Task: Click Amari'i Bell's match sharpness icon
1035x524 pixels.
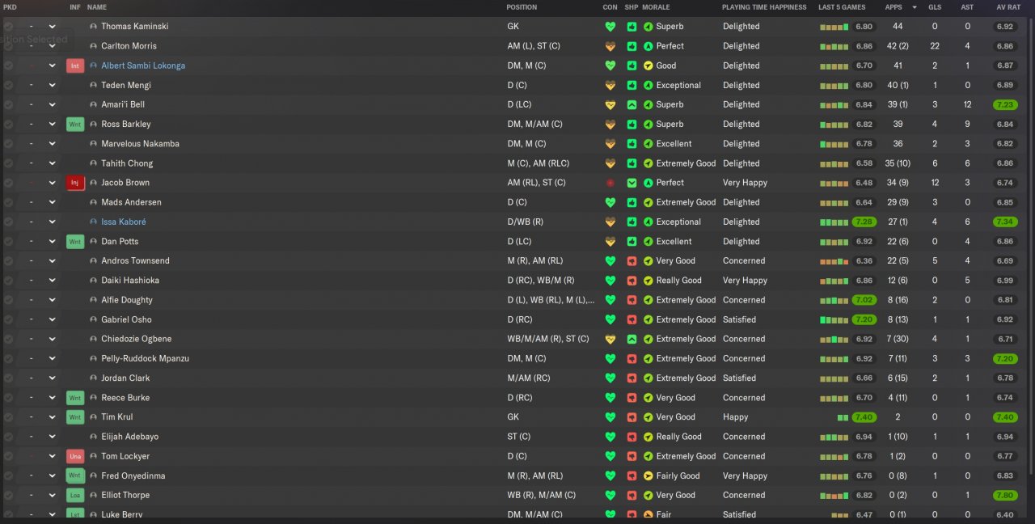Action: click(632, 104)
